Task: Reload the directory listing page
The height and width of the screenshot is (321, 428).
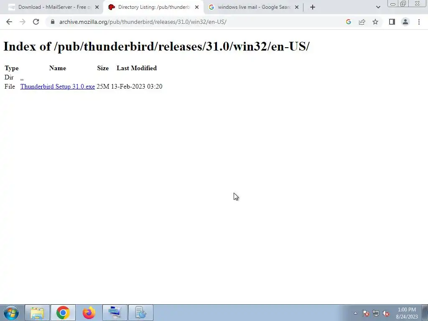Action: click(x=36, y=22)
